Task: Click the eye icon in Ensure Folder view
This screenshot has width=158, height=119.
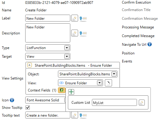Action: pyautogui.click(x=61, y=83)
